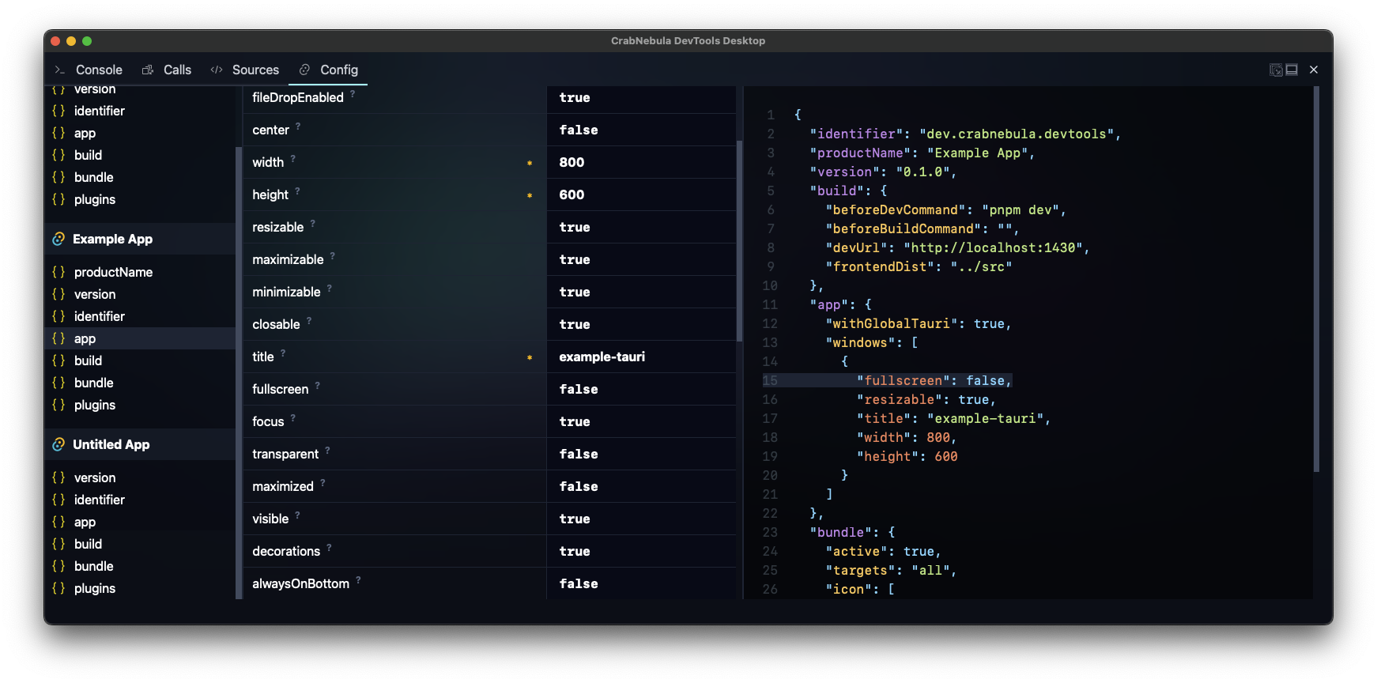Screen dimensions: 1377x683
Task: Click the devUrl line in the JSON viewer
Action: [957, 247]
